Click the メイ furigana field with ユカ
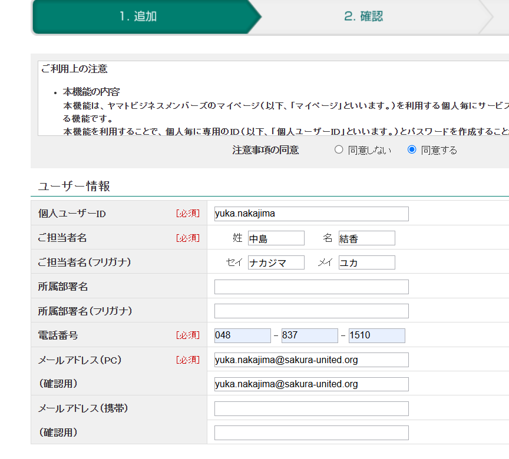This screenshot has width=509, height=459. (366, 262)
